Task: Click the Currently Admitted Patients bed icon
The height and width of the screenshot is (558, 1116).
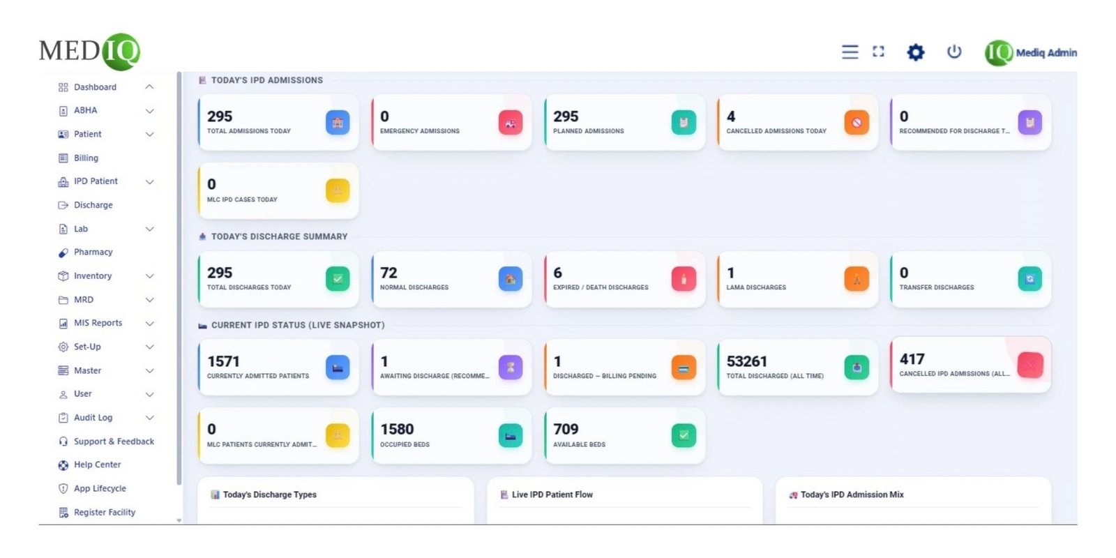Action: (x=338, y=368)
